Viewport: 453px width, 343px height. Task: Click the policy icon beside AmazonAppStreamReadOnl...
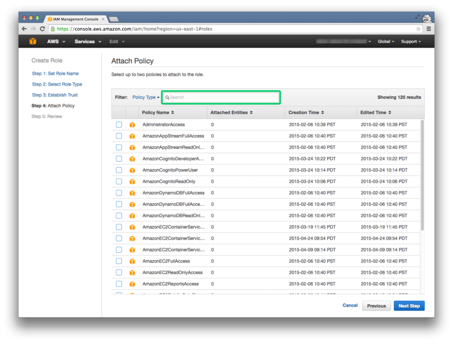point(132,147)
